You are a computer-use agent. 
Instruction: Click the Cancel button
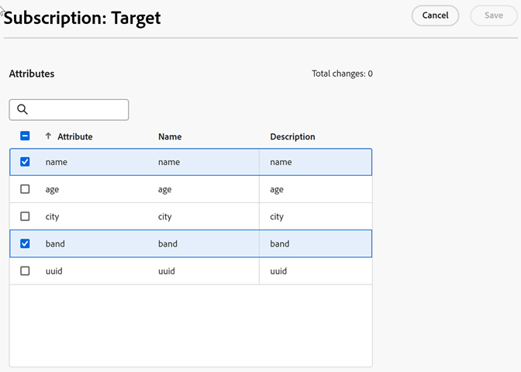tap(435, 15)
